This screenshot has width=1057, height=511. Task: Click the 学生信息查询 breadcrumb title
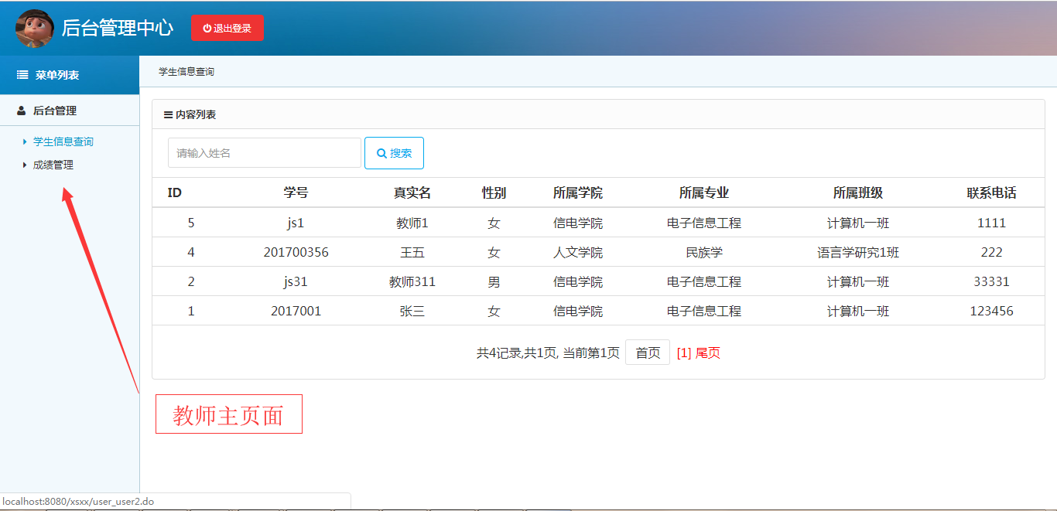pyautogui.click(x=186, y=71)
